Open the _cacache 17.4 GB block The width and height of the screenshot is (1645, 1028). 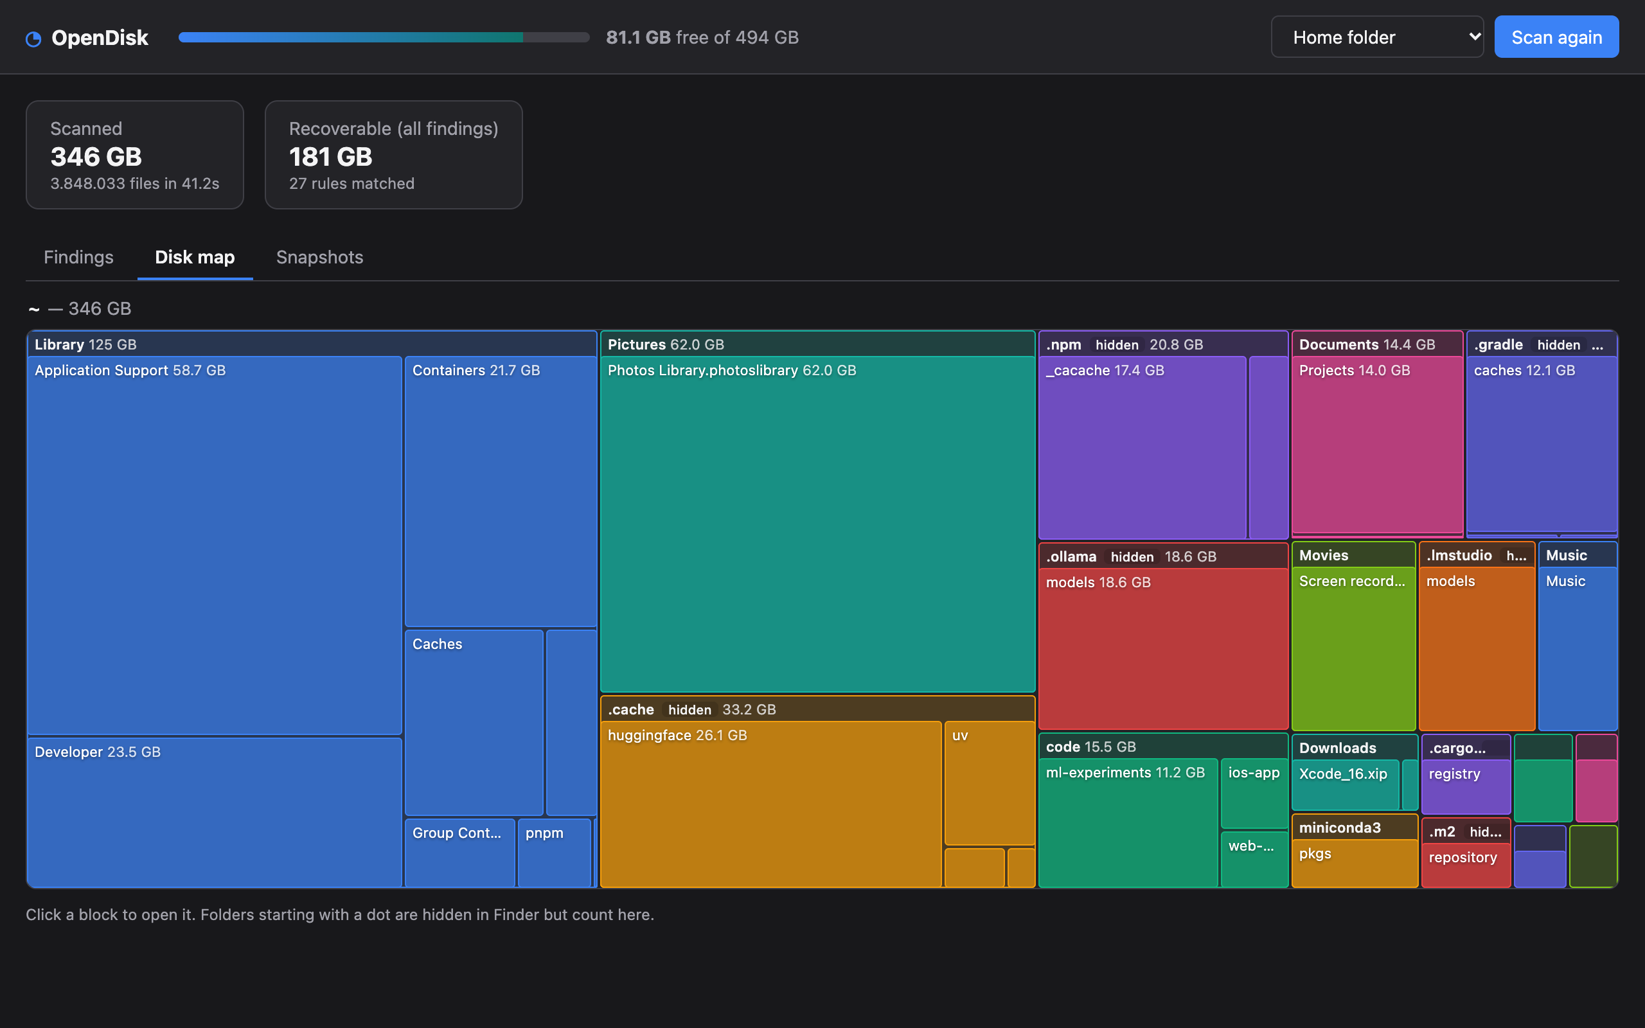pyautogui.click(x=1143, y=447)
